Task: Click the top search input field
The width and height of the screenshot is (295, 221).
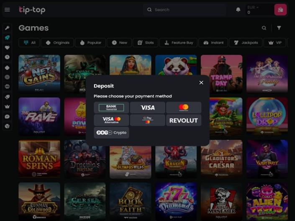Action: tap(185, 10)
